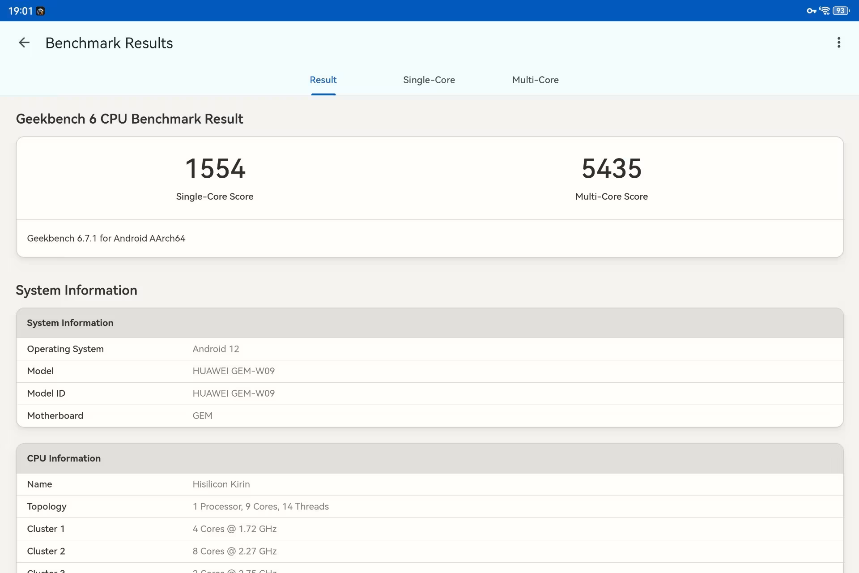Tap the Benchmark Results title
859x573 pixels.
click(109, 43)
